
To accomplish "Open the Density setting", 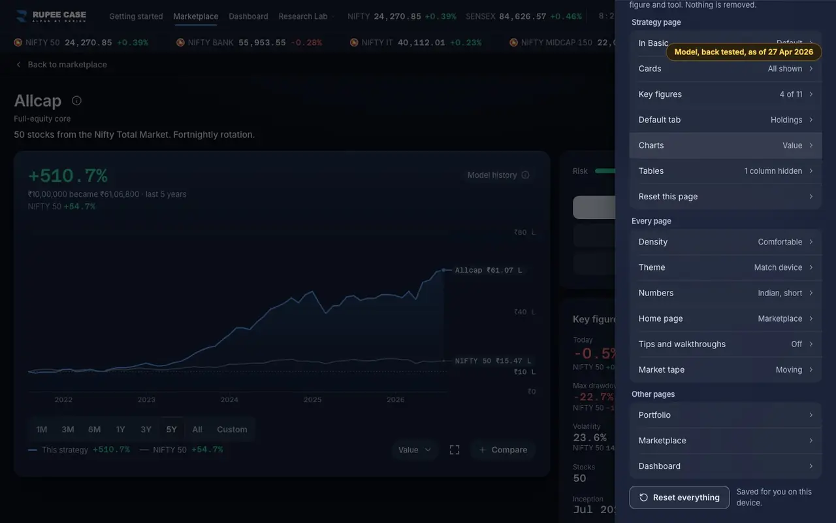I will point(725,242).
